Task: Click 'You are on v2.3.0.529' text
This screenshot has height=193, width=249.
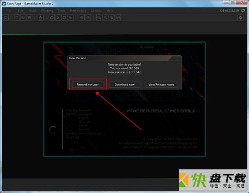Action: tap(124, 68)
